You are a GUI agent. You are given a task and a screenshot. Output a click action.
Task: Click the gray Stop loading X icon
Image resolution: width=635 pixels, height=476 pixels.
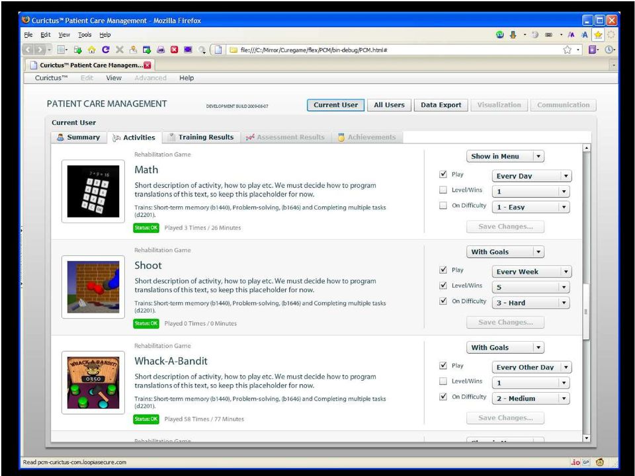pos(120,50)
